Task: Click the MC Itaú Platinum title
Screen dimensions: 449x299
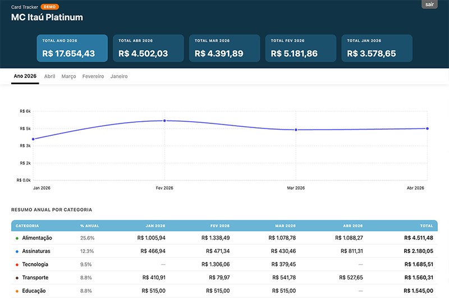Action: coord(47,17)
